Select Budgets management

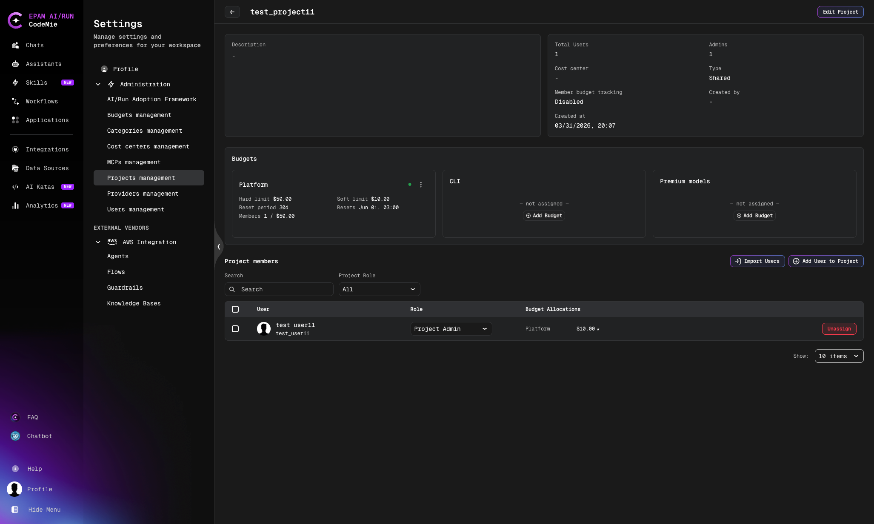coord(139,115)
